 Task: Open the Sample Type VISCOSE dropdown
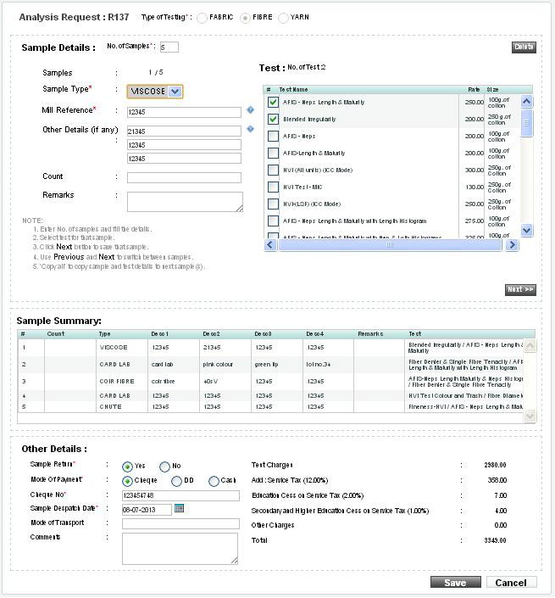pyautogui.click(x=155, y=92)
